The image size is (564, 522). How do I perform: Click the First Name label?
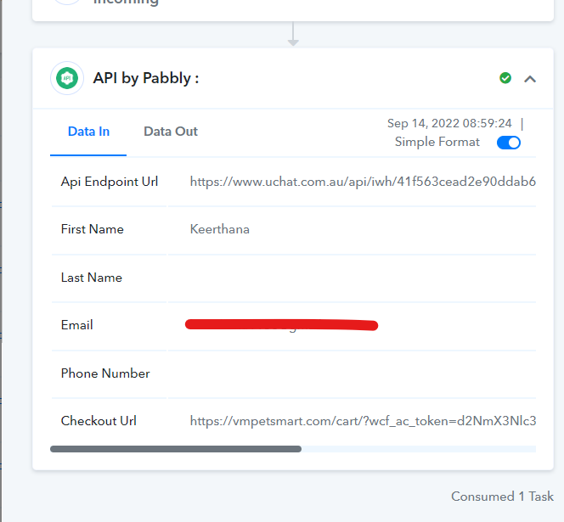pyautogui.click(x=92, y=229)
